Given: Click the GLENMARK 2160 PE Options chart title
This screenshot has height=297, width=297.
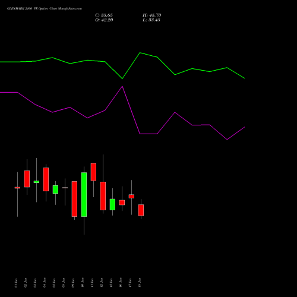Looking at the screenshot, I should pyautogui.click(x=45, y=9).
